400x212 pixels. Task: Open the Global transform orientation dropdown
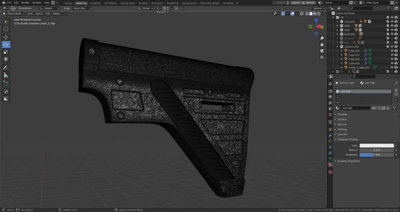[x=145, y=8]
